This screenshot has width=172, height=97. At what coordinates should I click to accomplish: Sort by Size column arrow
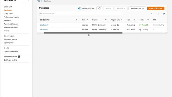point(134,20)
